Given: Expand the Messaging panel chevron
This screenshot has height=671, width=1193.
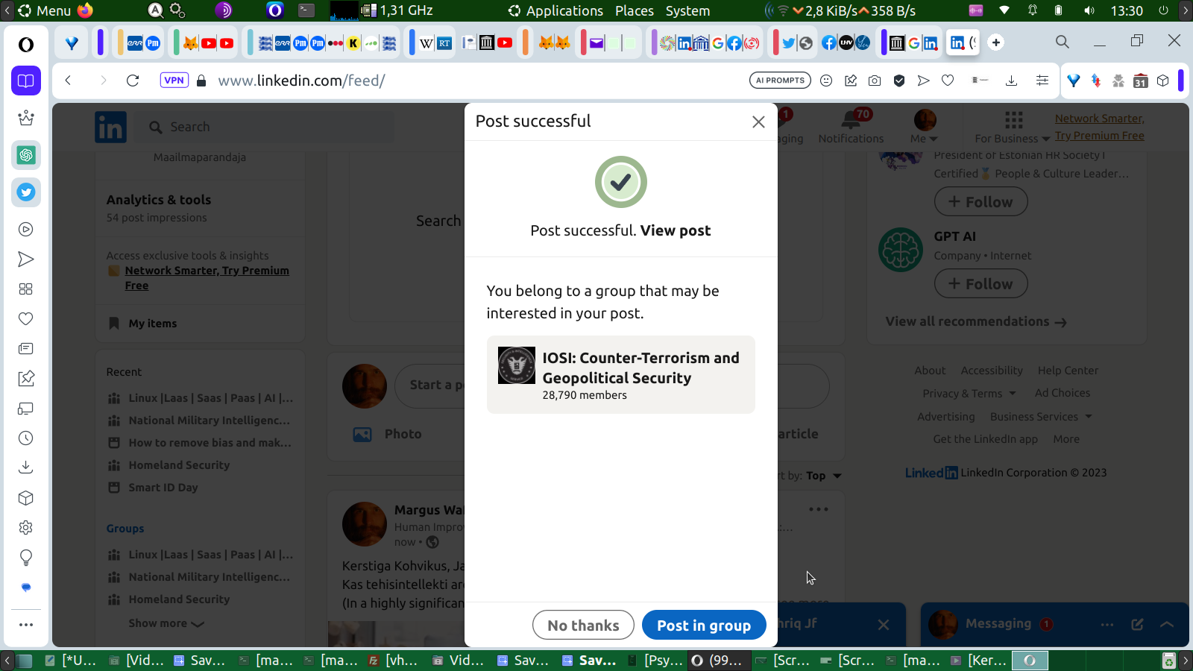Looking at the screenshot, I should pyautogui.click(x=1167, y=625).
